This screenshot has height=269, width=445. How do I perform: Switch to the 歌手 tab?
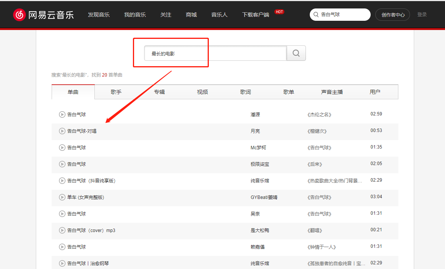116,92
